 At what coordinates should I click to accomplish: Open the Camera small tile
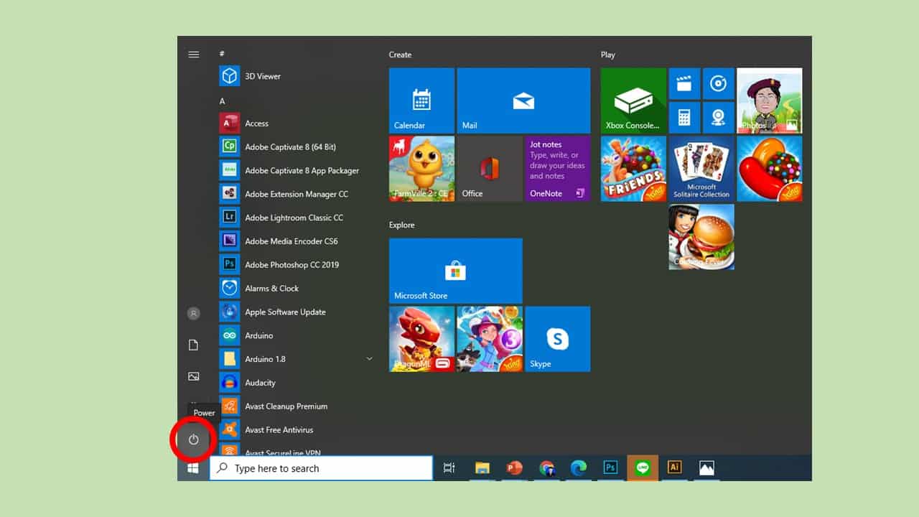(x=719, y=118)
